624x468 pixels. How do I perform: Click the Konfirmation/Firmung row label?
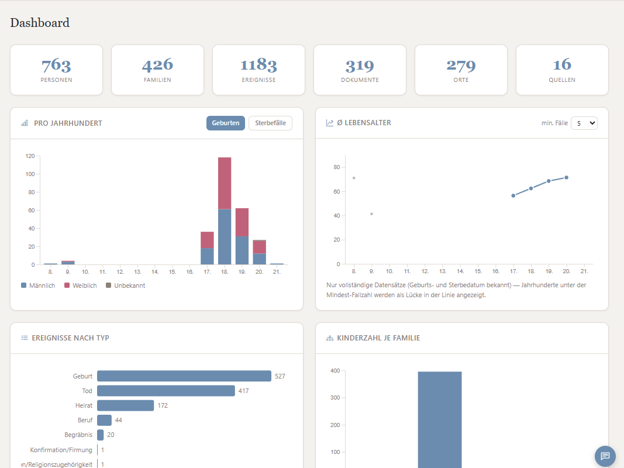click(x=61, y=450)
